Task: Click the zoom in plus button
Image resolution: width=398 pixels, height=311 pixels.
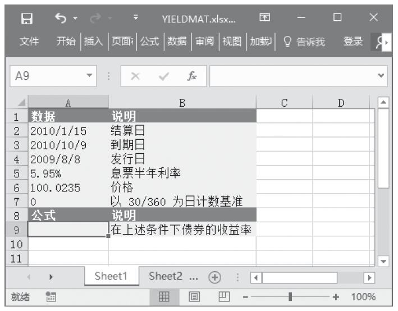Action: point(336,296)
